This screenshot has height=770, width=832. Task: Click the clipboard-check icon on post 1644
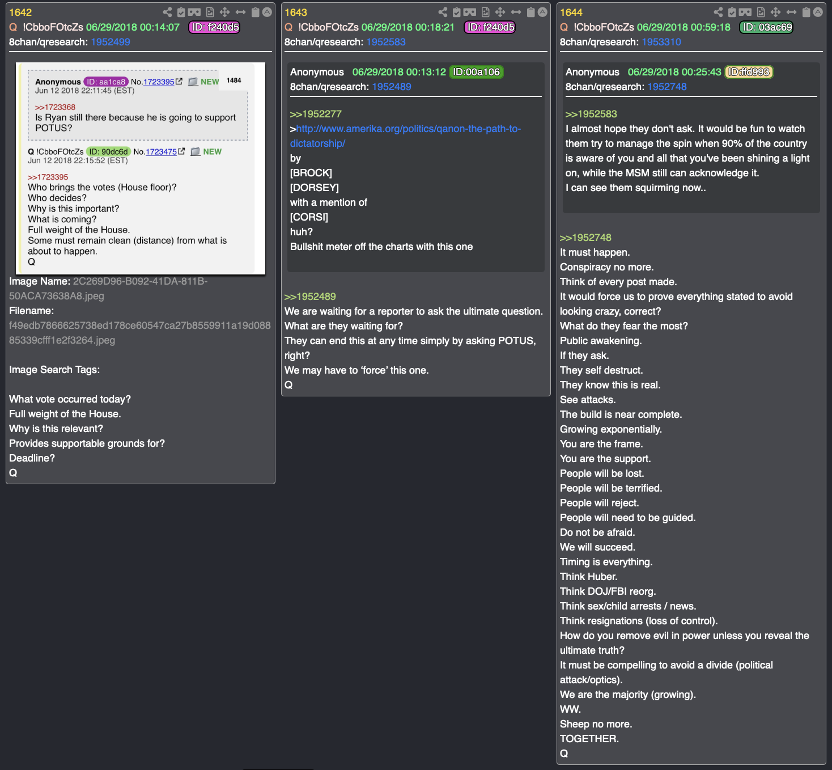(732, 12)
